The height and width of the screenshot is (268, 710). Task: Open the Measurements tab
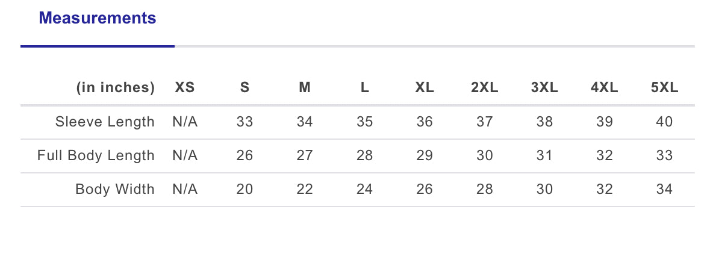pos(98,19)
